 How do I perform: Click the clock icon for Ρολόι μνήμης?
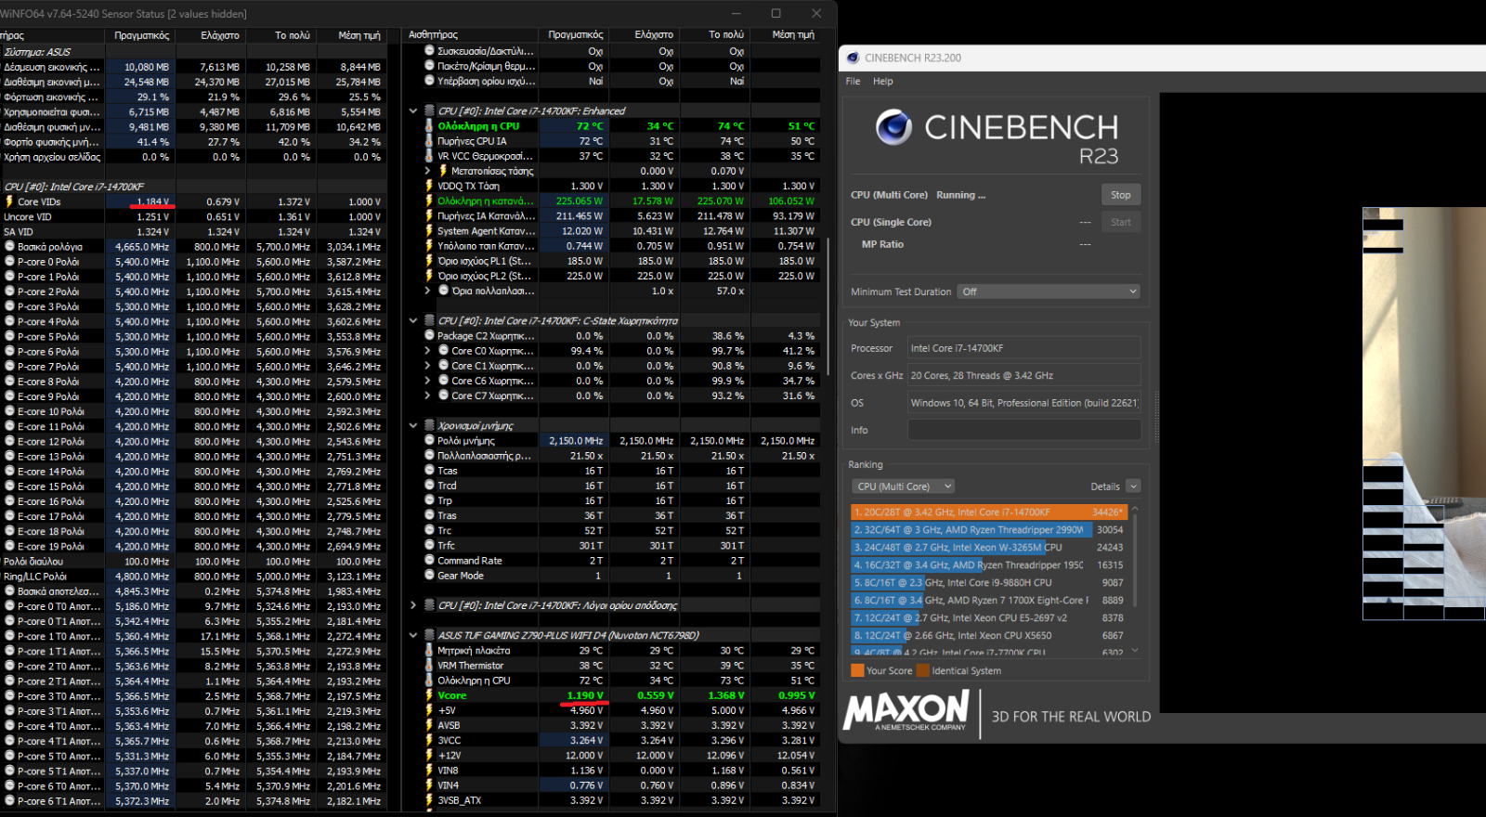(x=429, y=441)
